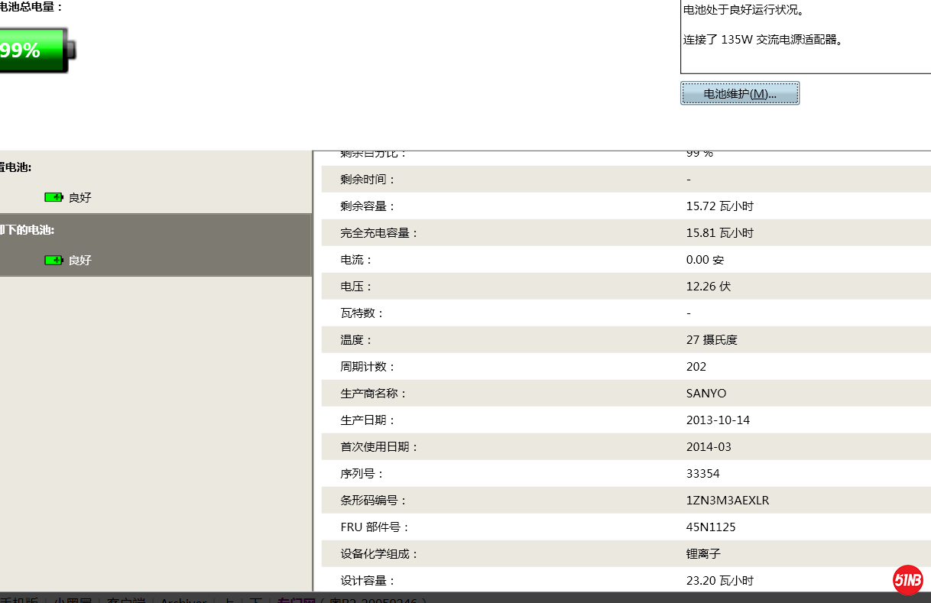Click the manufacturer value SANYO
Screen dimensions: 931x603
pyautogui.click(x=706, y=394)
